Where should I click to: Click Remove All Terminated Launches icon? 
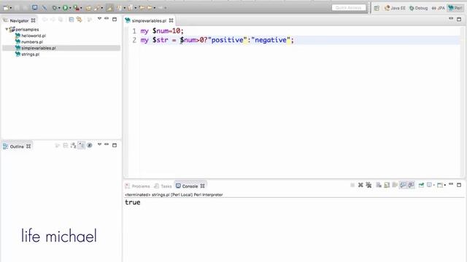point(368,185)
